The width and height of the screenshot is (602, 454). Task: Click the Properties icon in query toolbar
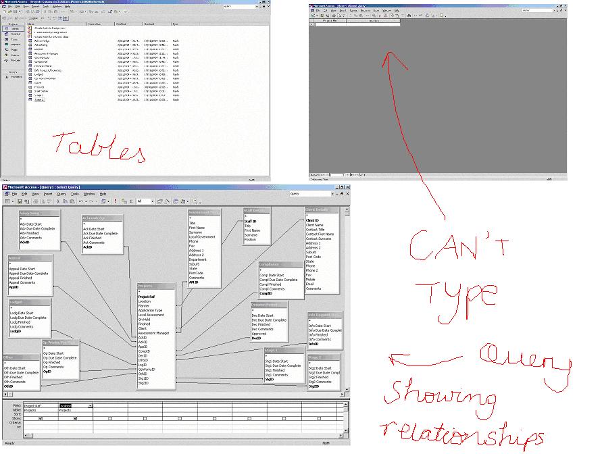tap(159, 201)
